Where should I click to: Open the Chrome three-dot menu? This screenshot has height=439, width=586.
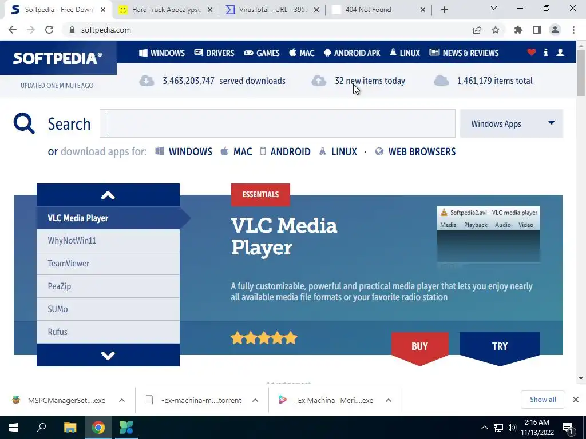(573, 30)
